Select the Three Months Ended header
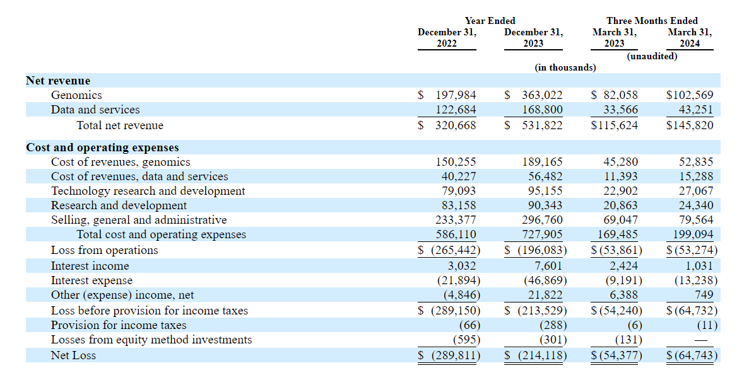 point(652,21)
